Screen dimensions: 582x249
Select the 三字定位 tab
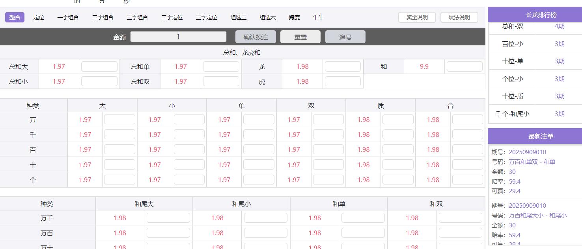pos(206,17)
